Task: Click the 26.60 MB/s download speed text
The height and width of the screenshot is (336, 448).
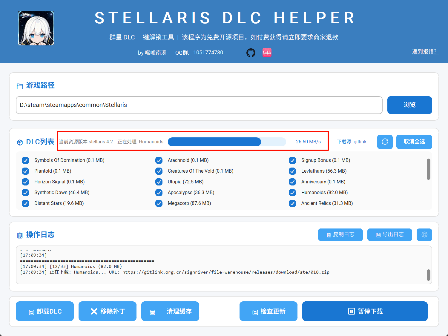Action: click(308, 142)
